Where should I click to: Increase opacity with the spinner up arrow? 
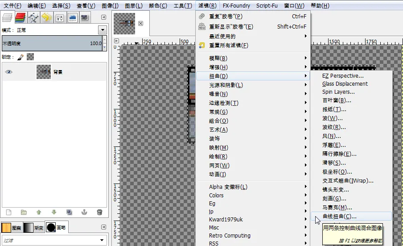[105, 40]
